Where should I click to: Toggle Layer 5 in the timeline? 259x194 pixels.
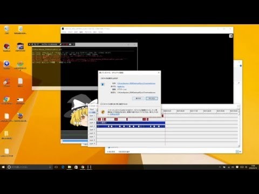click(92, 129)
